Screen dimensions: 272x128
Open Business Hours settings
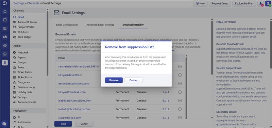click(x=27, y=87)
